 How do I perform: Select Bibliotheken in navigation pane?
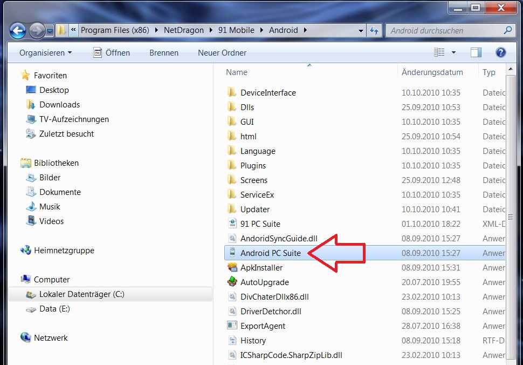tap(56, 163)
